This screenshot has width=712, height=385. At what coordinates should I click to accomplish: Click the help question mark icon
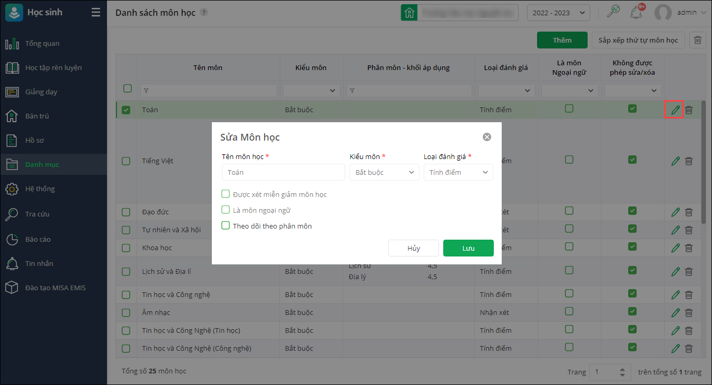pos(204,13)
